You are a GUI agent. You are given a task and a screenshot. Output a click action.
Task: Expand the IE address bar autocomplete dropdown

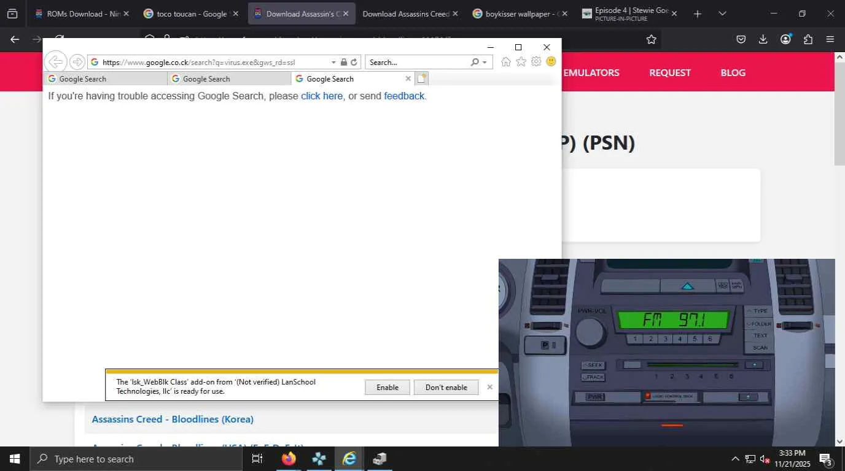coord(333,62)
